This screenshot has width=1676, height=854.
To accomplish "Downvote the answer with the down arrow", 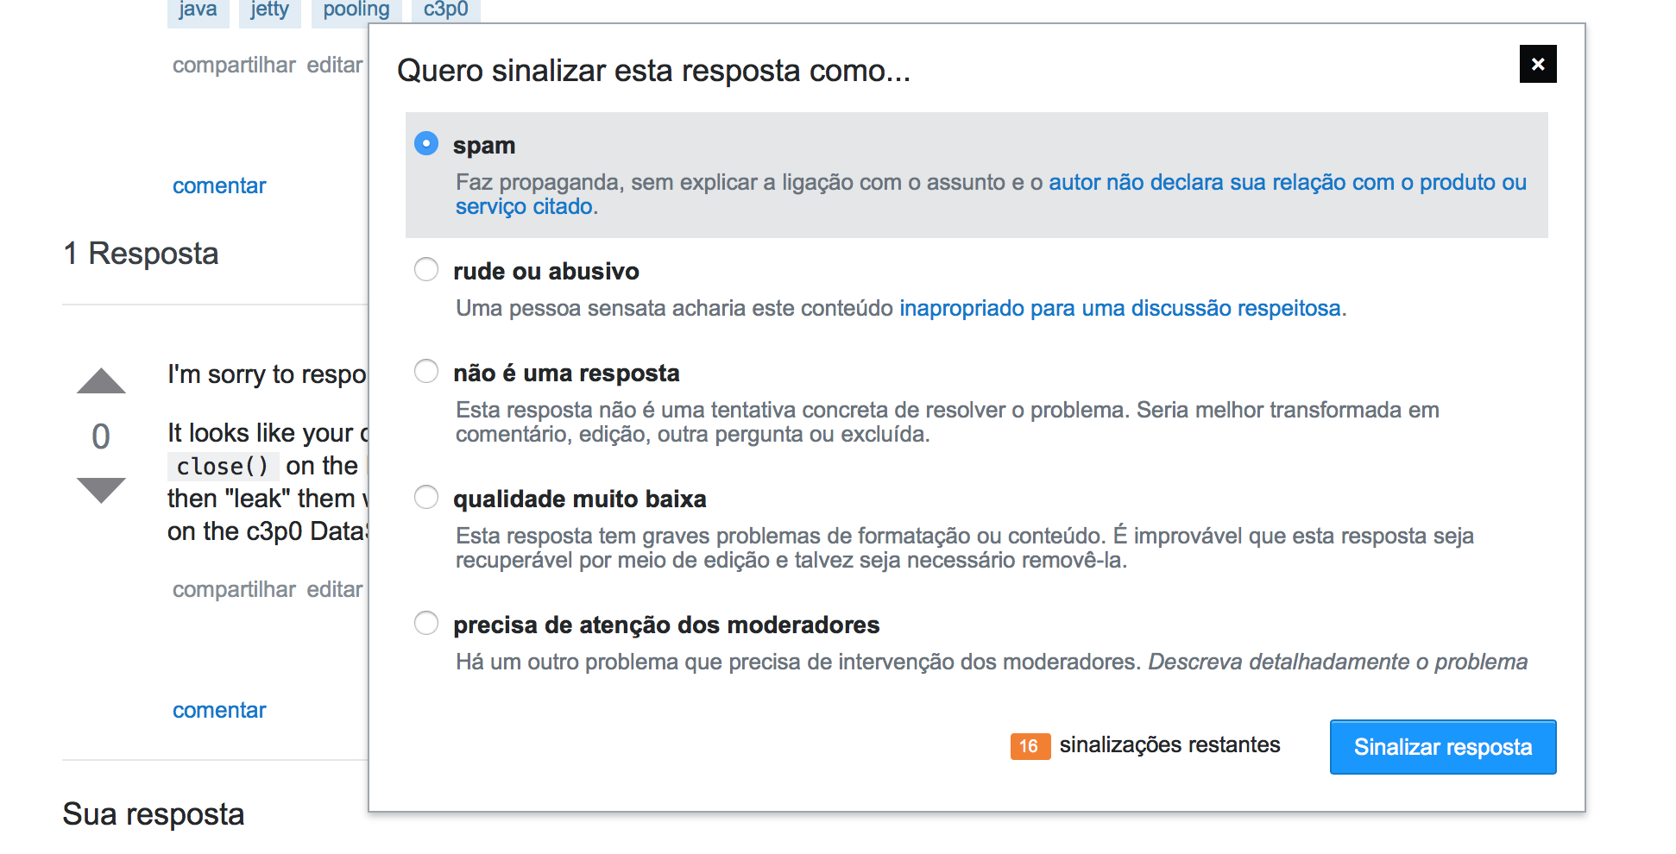I will (101, 490).
